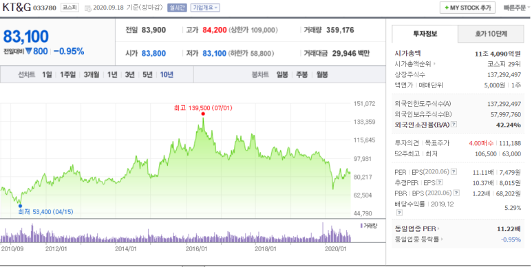Select the 1일 line chart period
Screen dimensions: 532x267
point(47,74)
